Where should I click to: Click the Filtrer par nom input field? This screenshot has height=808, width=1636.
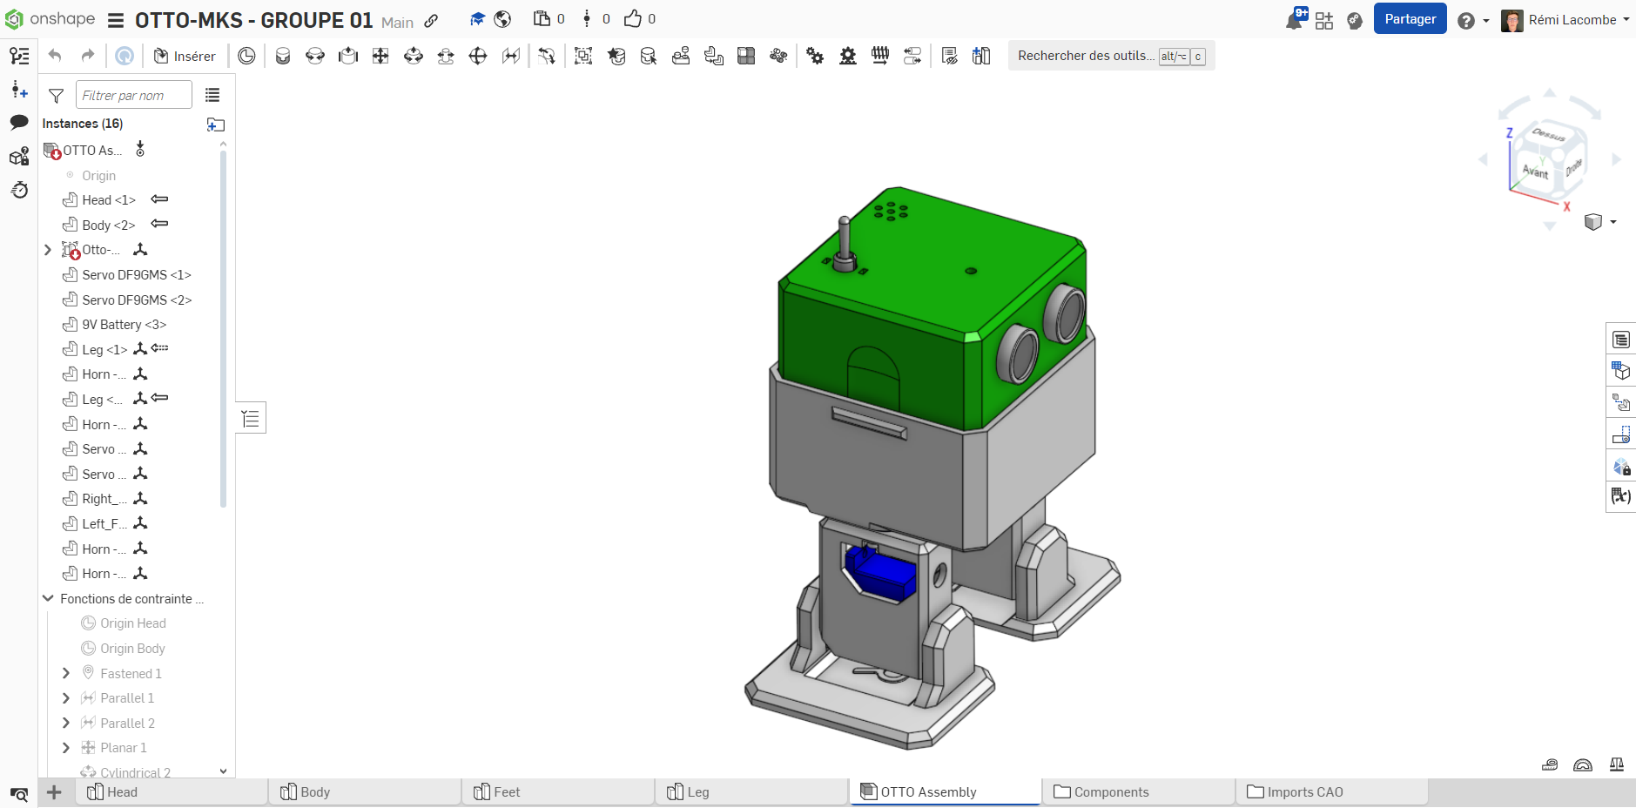(133, 95)
